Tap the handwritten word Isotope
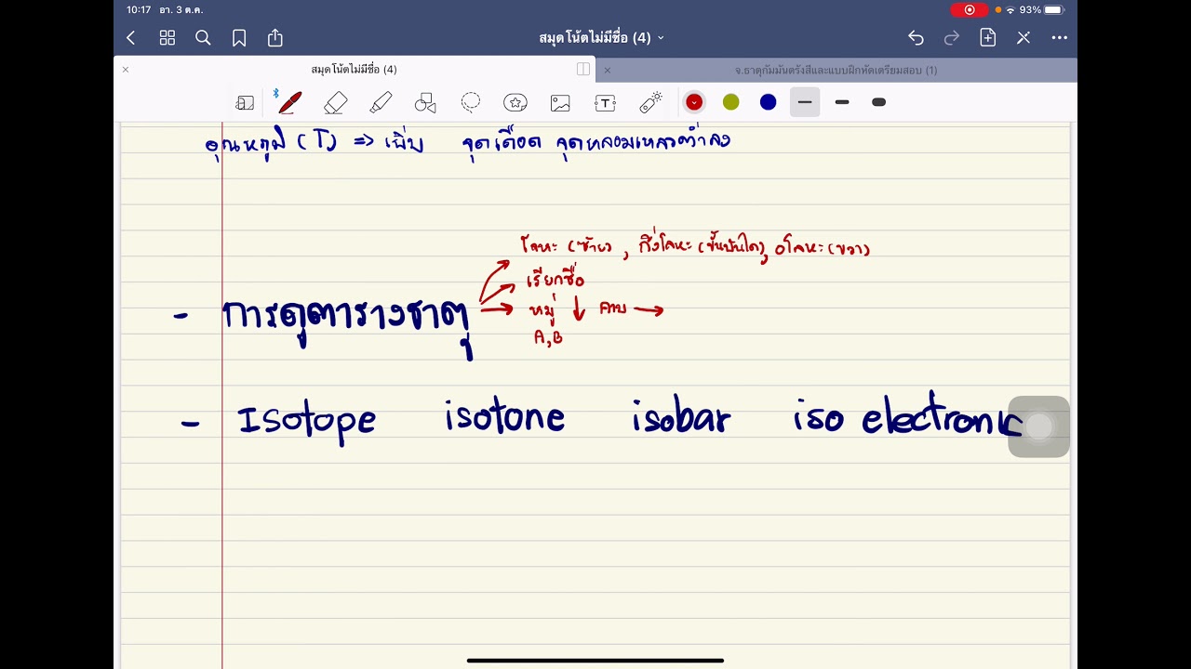Image resolution: width=1191 pixels, height=669 pixels. [307, 422]
